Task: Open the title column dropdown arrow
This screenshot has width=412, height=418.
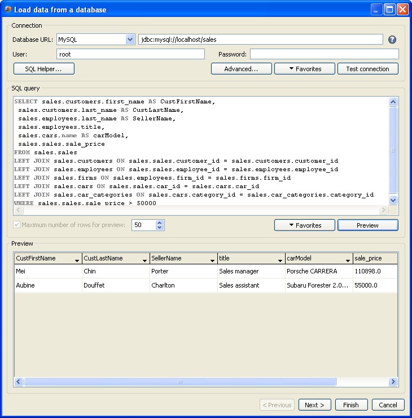Action: pyautogui.click(x=280, y=260)
